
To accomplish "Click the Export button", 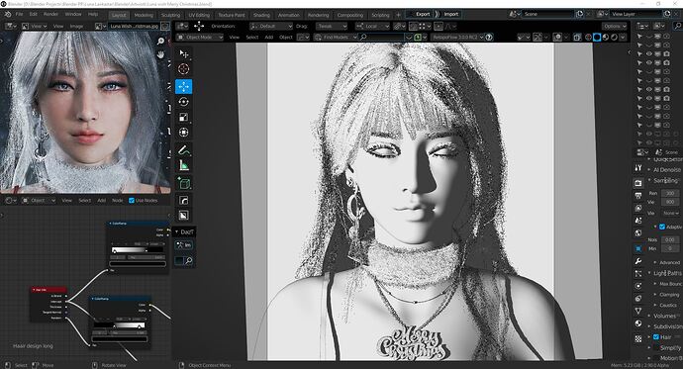I will point(422,14).
